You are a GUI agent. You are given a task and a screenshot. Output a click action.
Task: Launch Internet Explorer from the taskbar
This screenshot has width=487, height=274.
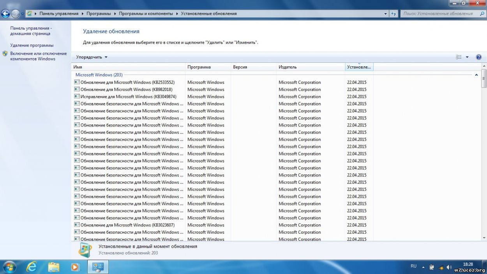(x=32, y=267)
